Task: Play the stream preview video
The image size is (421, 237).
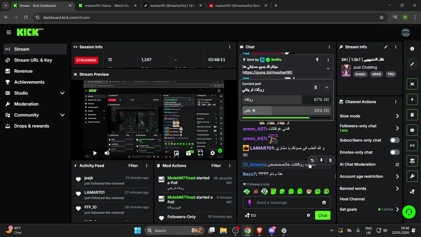Action: 95,153
